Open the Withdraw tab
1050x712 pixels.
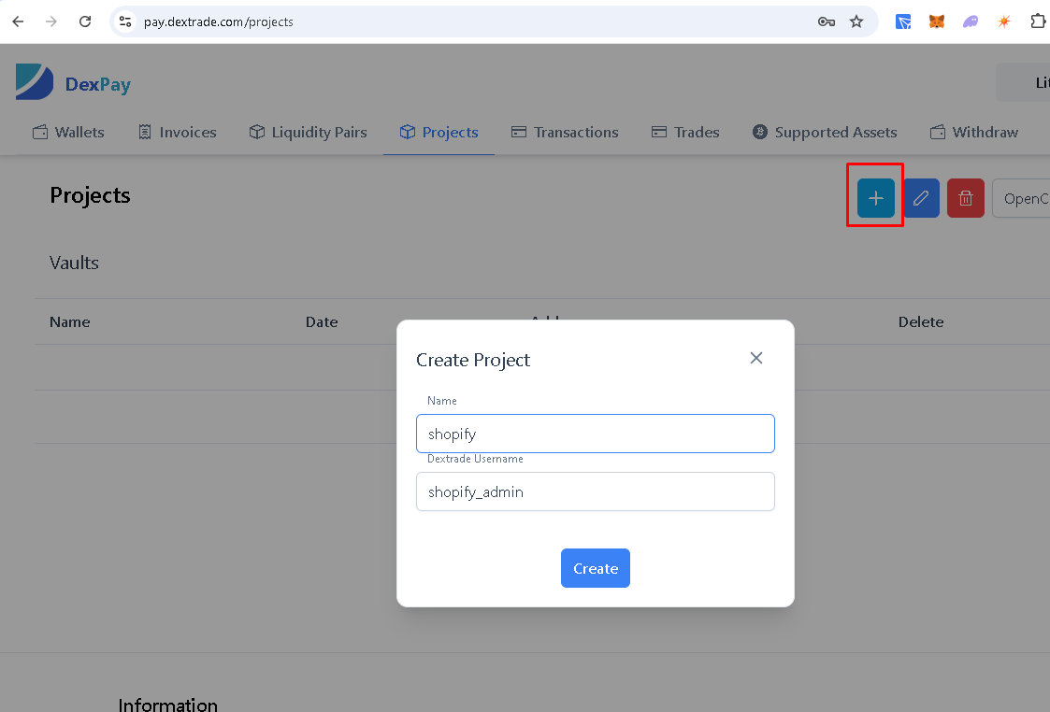(973, 133)
